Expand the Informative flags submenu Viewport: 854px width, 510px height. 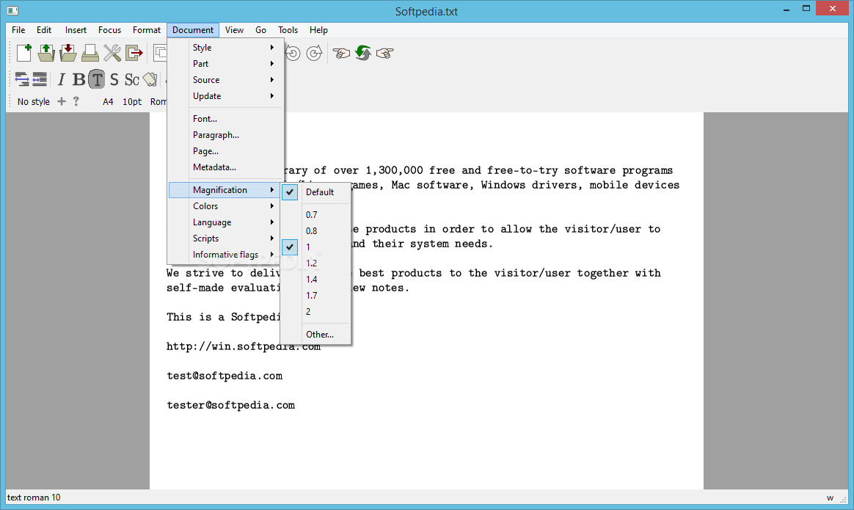(x=226, y=255)
